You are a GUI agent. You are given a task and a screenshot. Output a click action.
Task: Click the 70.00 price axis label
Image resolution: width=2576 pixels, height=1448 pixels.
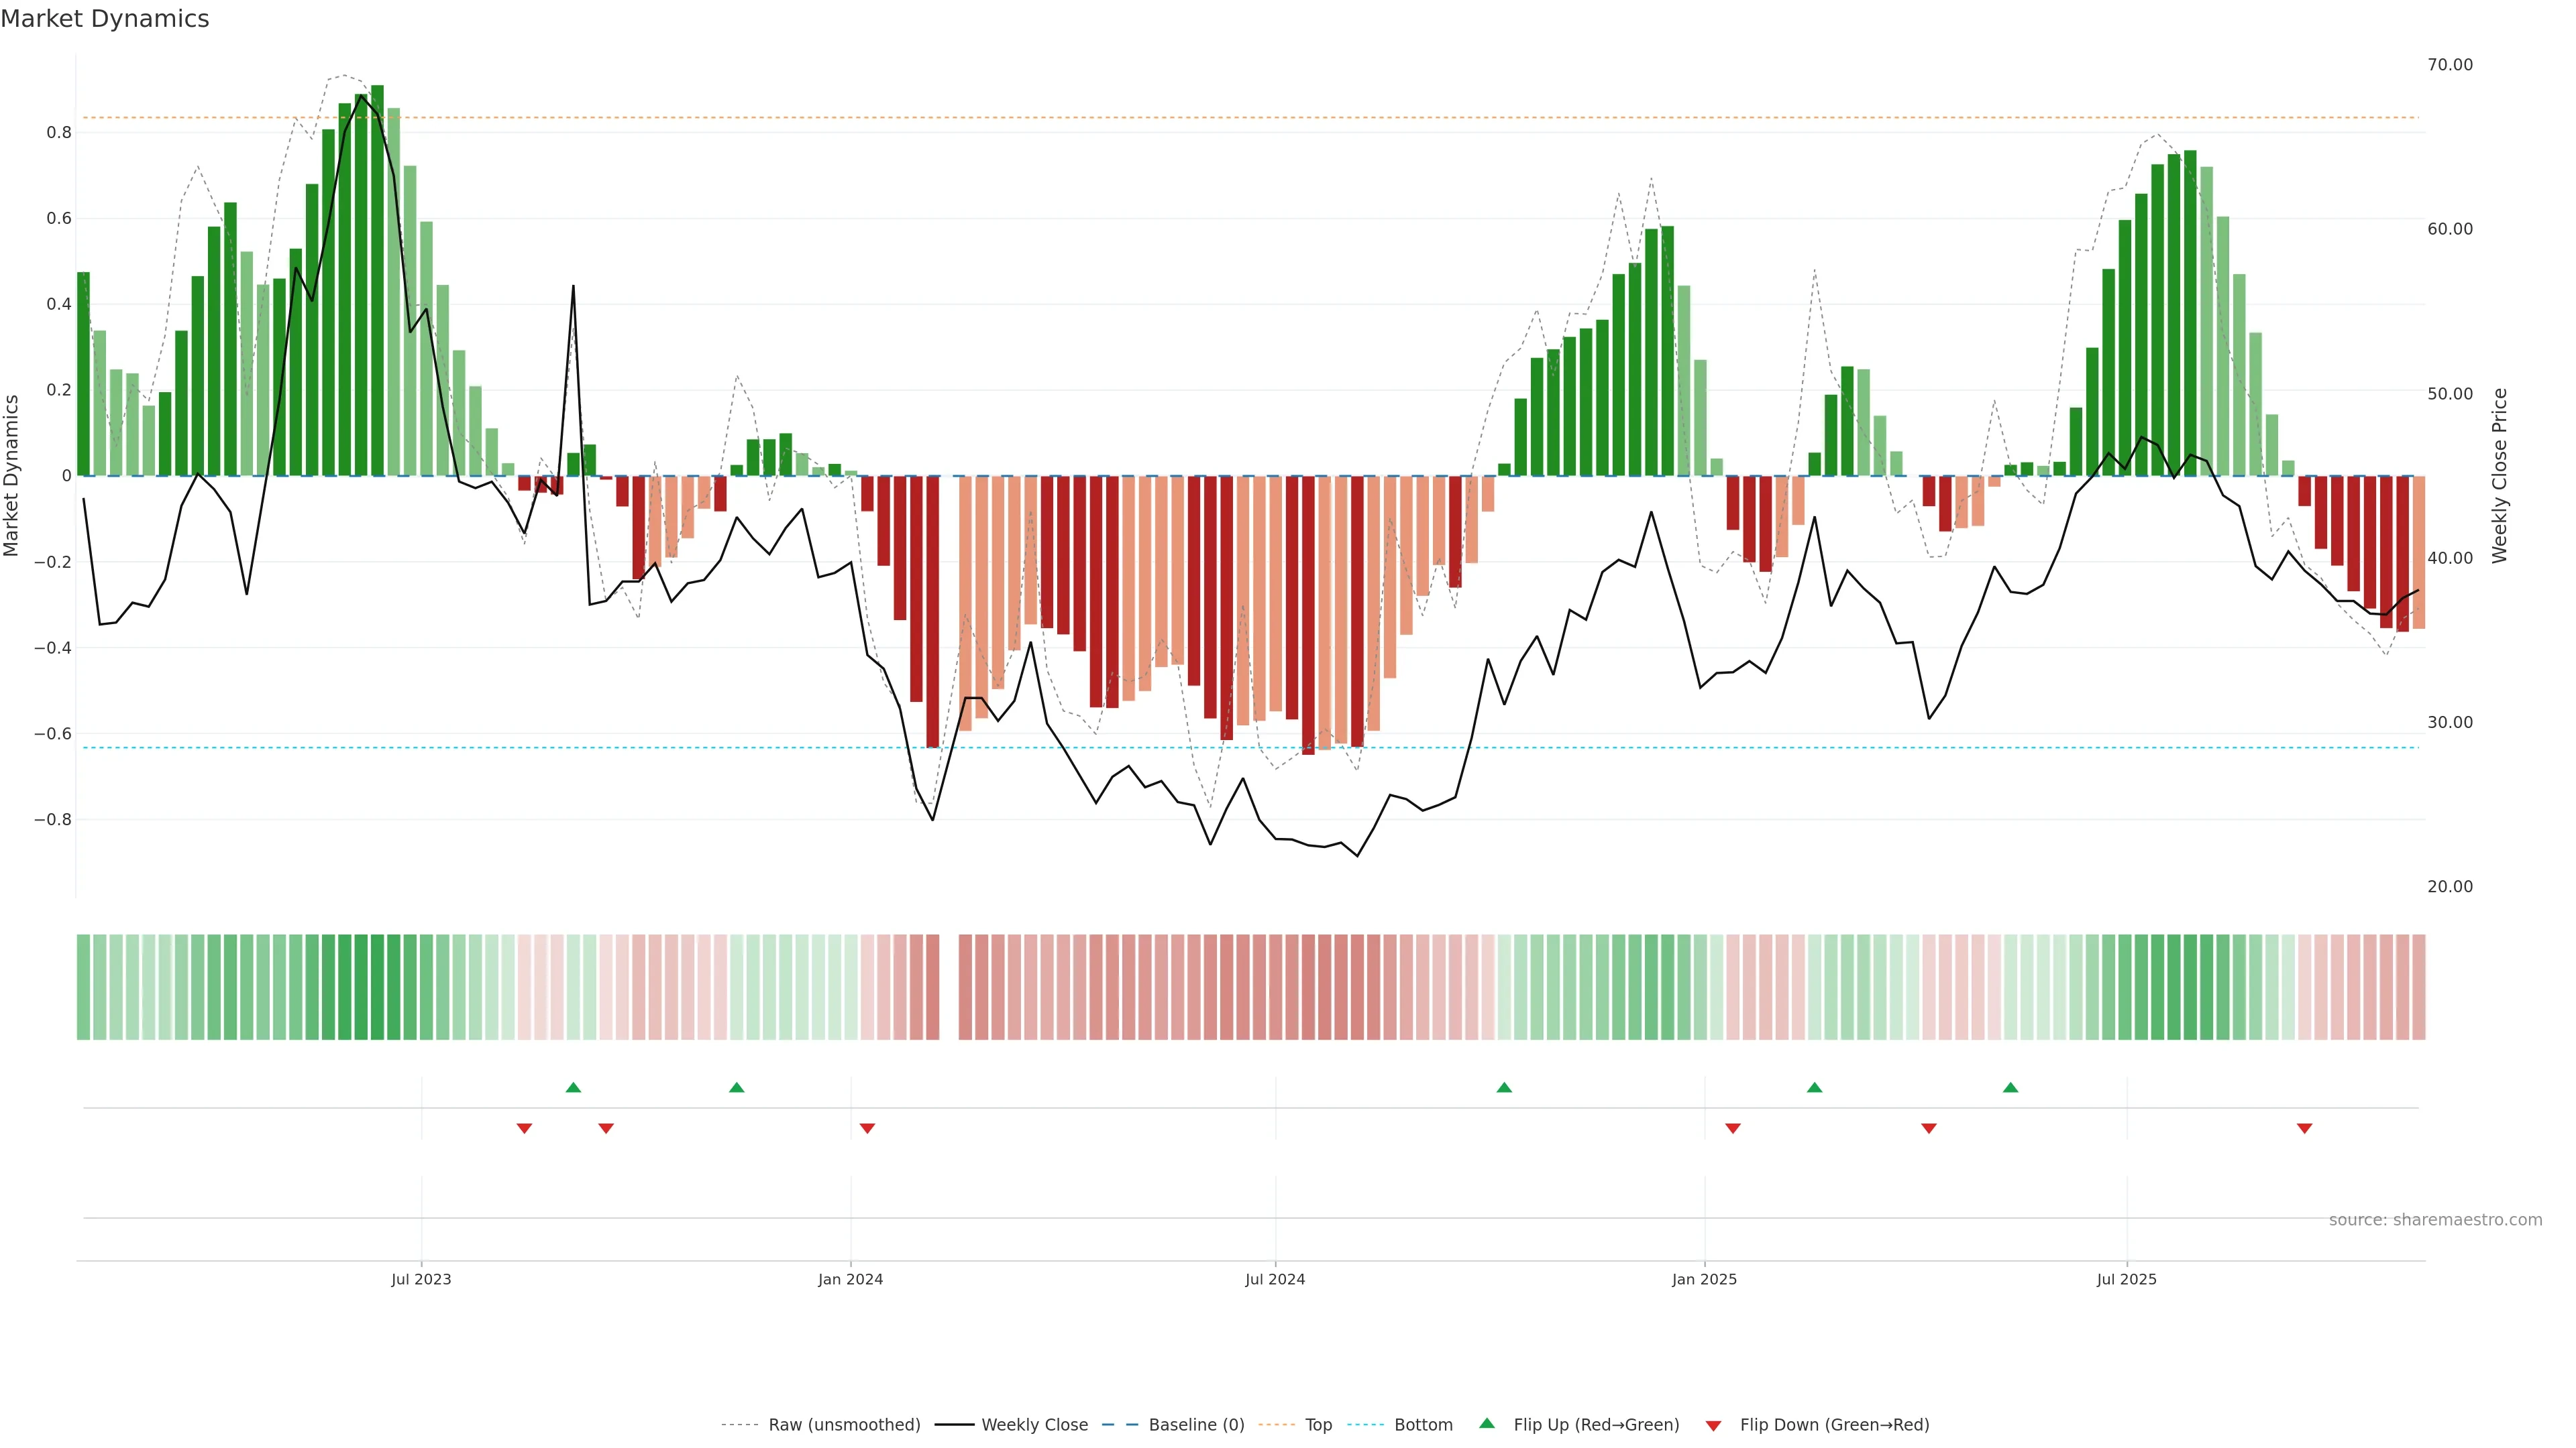(2450, 65)
